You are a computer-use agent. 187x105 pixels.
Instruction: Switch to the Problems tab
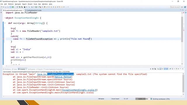pyautogui.click(x=7, y=69)
